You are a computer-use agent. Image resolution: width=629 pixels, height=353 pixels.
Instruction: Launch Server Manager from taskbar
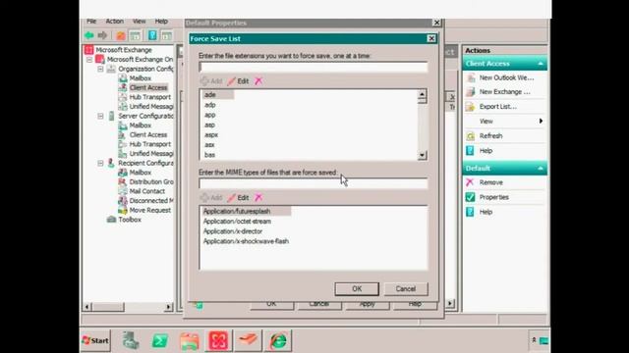coord(131,340)
